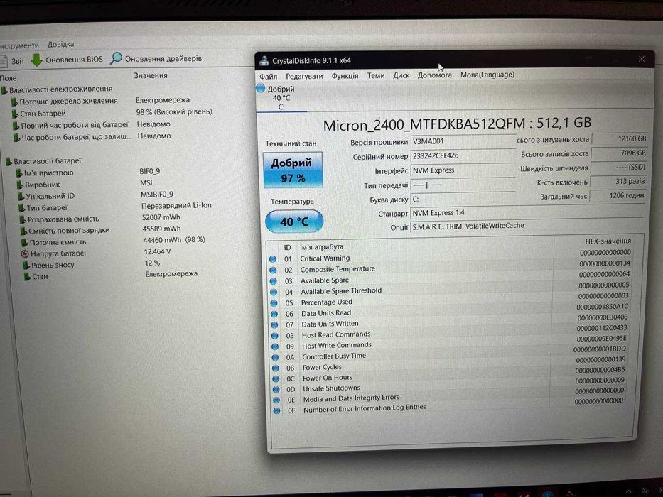Image resolution: width=663 pixels, height=497 pixels.
Task: Click the Ім'я атрибута column header
Action: (x=321, y=247)
